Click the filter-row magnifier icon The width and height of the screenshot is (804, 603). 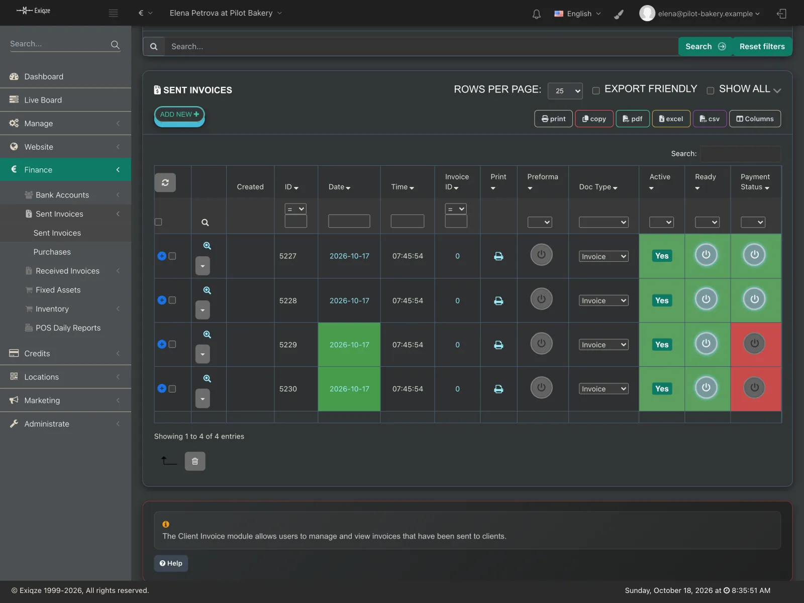(x=205, y=222)
